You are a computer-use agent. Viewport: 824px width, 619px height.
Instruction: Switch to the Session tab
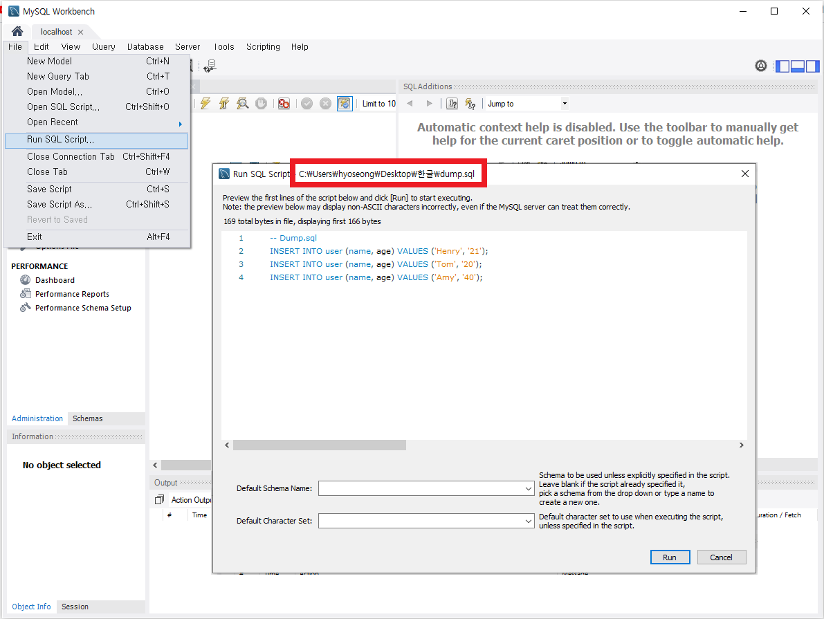[x=75, y=607]
